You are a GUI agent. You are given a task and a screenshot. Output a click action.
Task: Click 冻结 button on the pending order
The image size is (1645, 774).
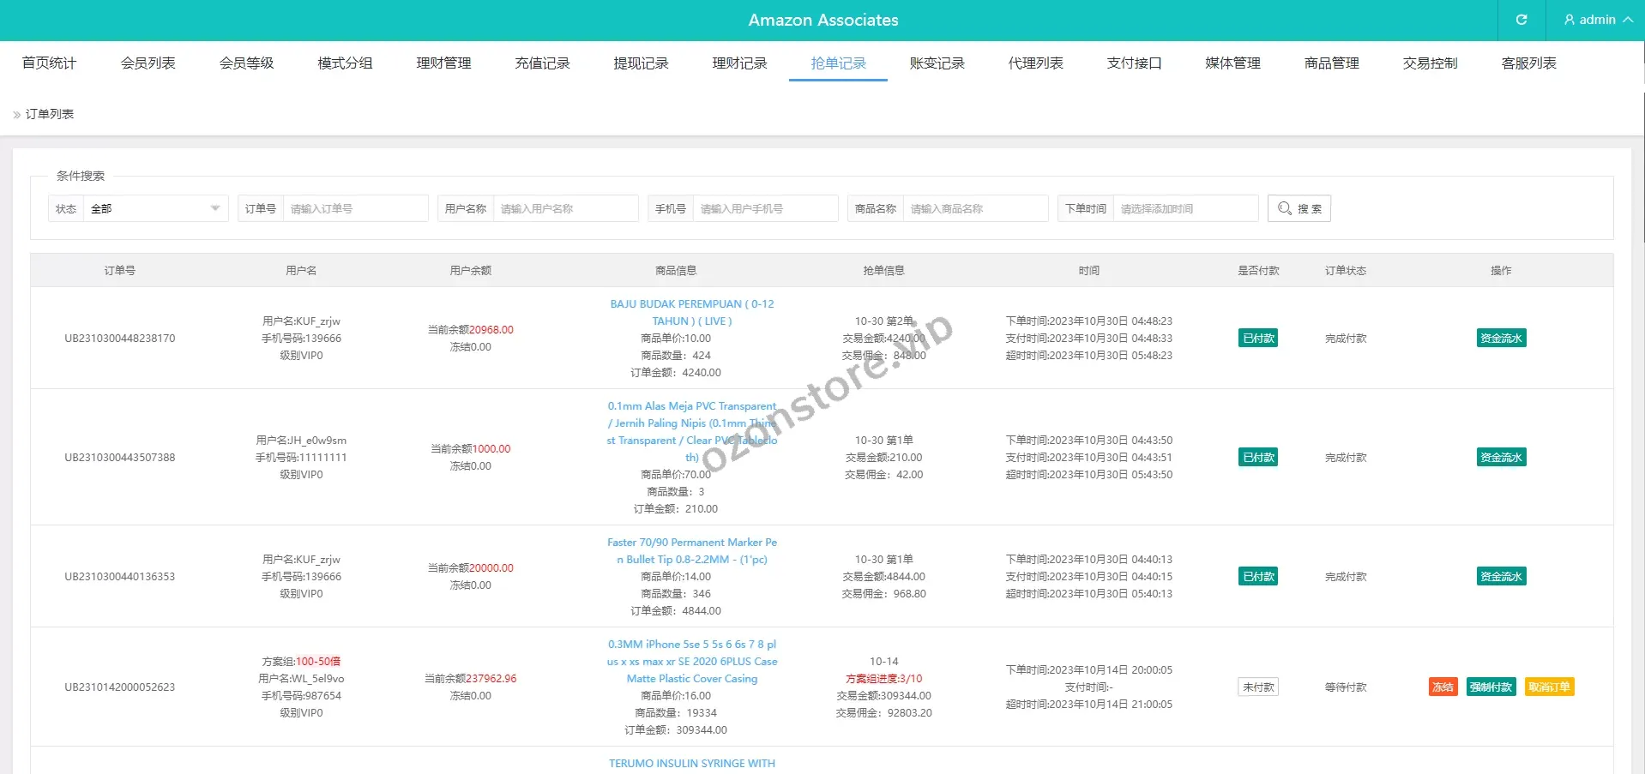tap(1443, 687)
